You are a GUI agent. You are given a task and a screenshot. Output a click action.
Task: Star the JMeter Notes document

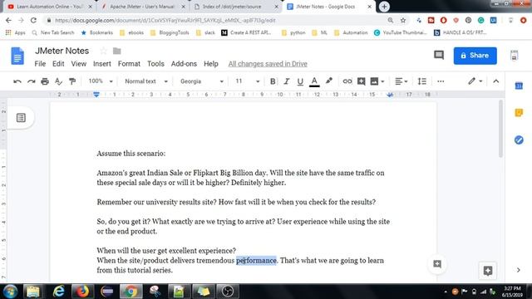pyautogui.click(x=103, y=51)
